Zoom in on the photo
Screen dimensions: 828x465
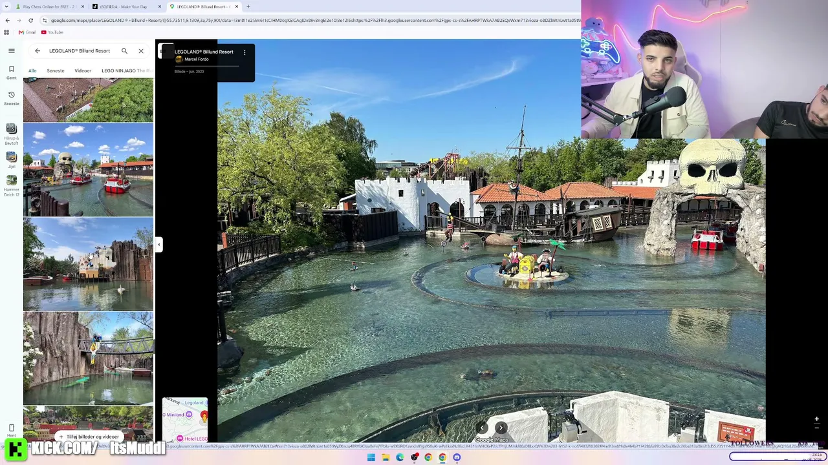(816, 419)
